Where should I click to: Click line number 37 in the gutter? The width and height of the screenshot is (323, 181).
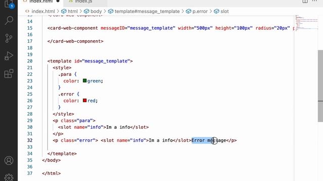click(30, 173)
